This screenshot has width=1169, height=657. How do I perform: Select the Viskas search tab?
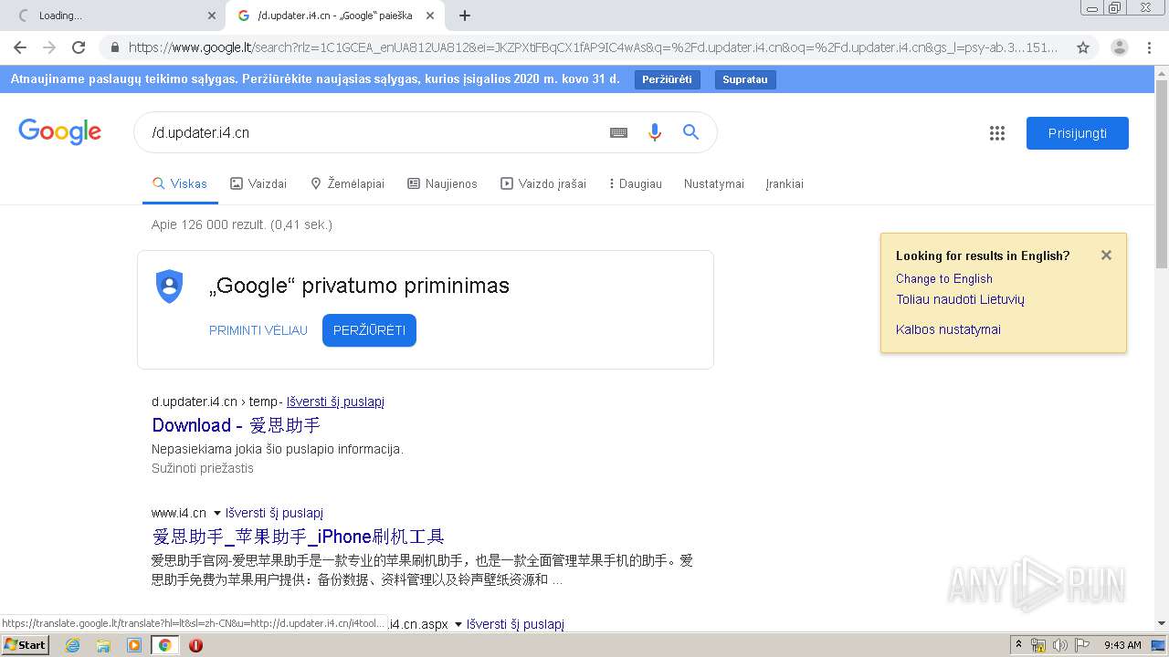[180, 183]
